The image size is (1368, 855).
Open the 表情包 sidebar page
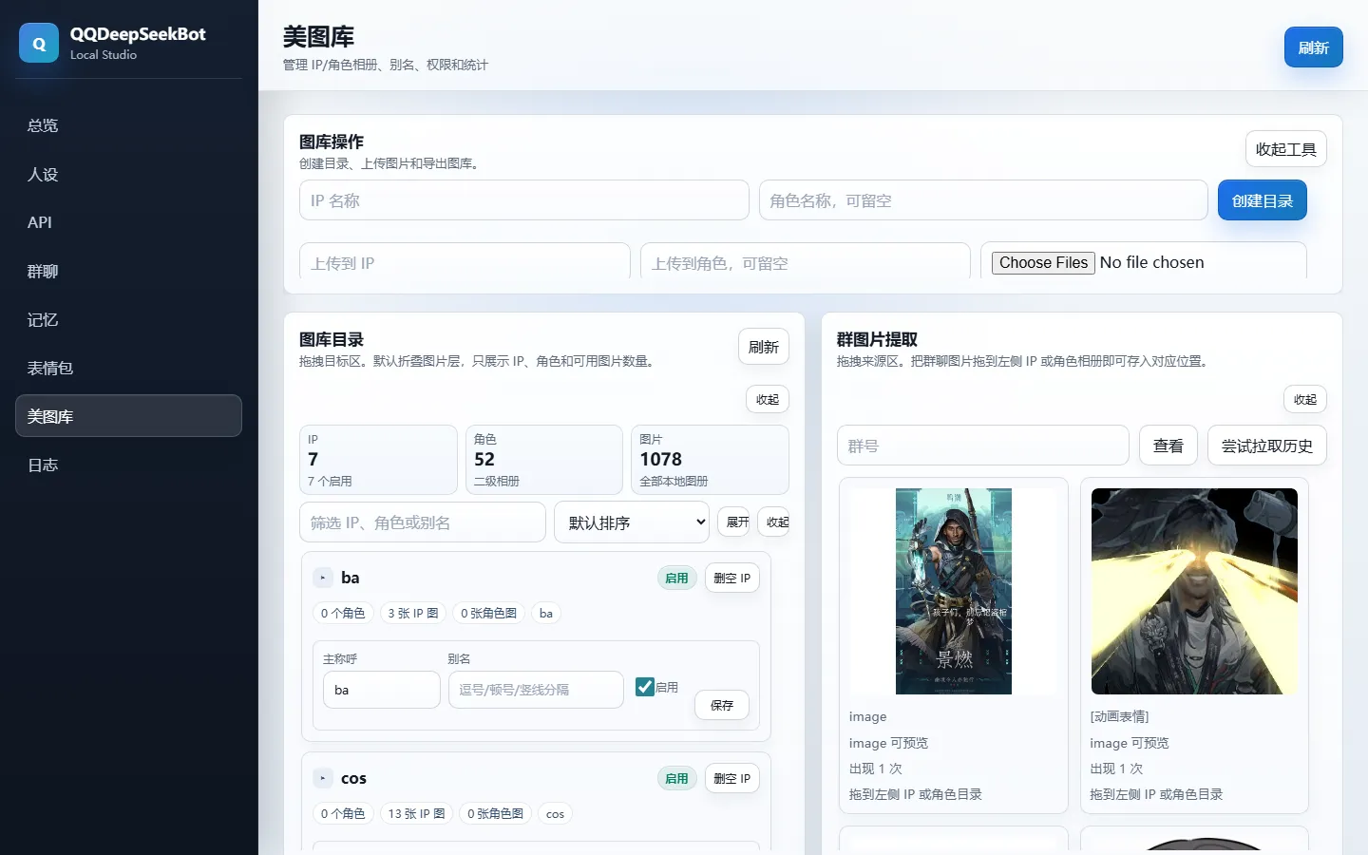[x=128, y=368]
